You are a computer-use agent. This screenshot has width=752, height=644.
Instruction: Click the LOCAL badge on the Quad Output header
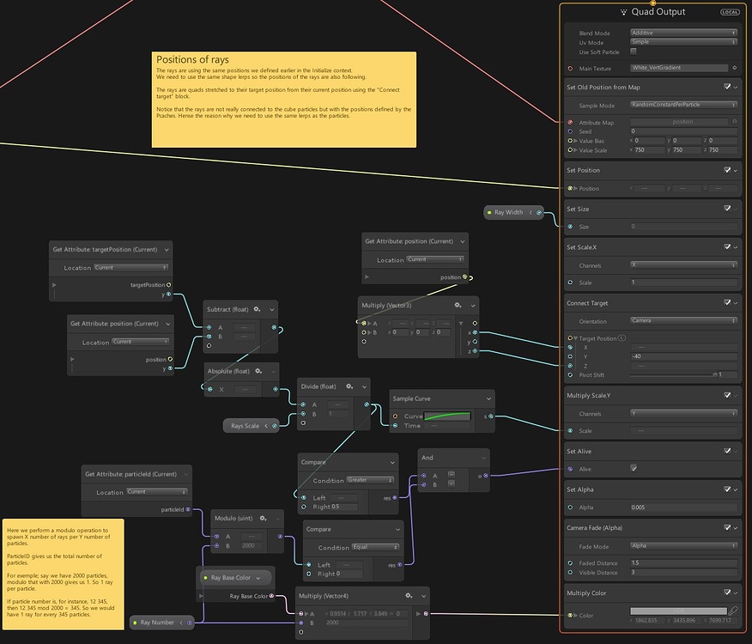click(731, 11)
